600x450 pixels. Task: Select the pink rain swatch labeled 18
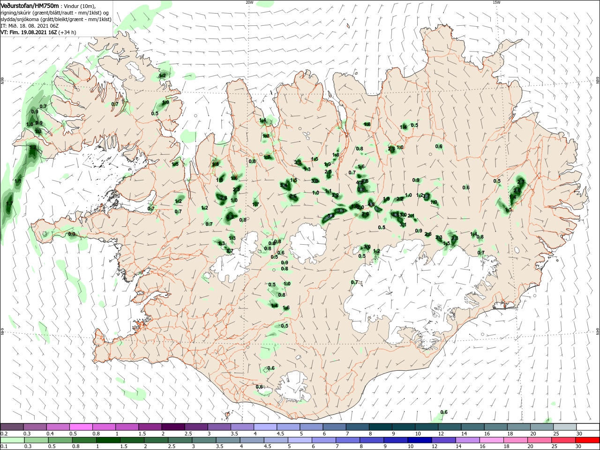pyautogui.click(x=515, y=440)
